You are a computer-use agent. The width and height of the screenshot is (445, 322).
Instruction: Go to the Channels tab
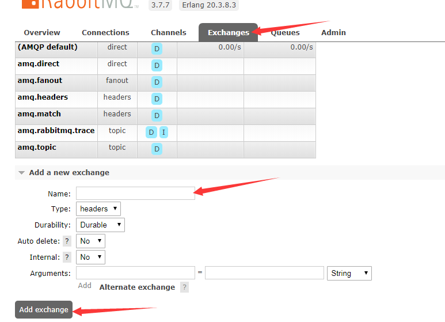pos(169,33)
